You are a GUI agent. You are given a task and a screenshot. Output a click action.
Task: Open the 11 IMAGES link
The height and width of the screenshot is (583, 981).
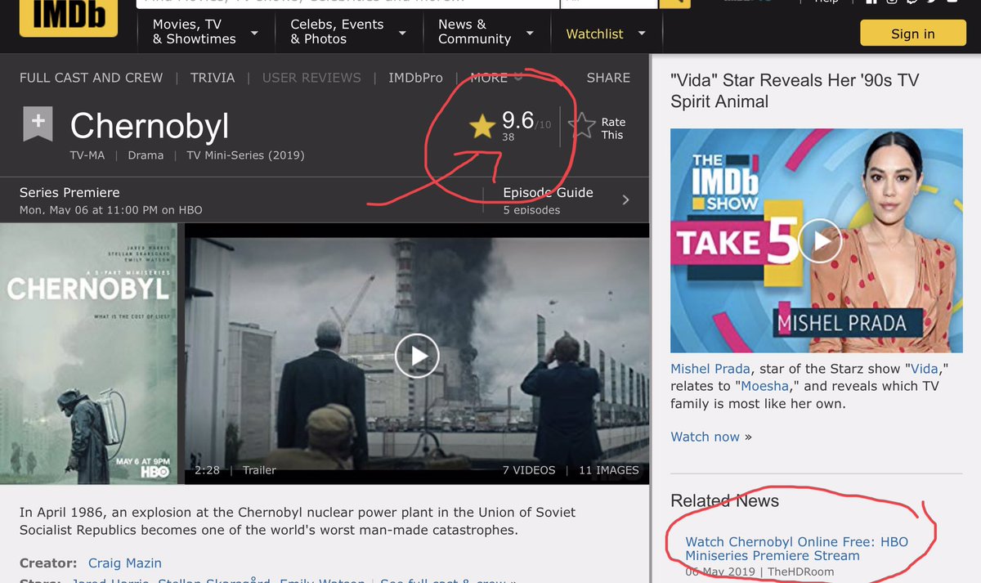[x=609, y=470]
